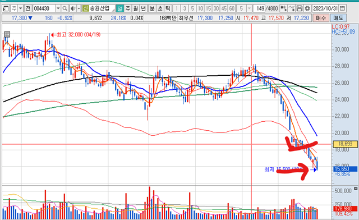
Task: Click the LC:0.97 indicator text
Action: pos(340,26)
